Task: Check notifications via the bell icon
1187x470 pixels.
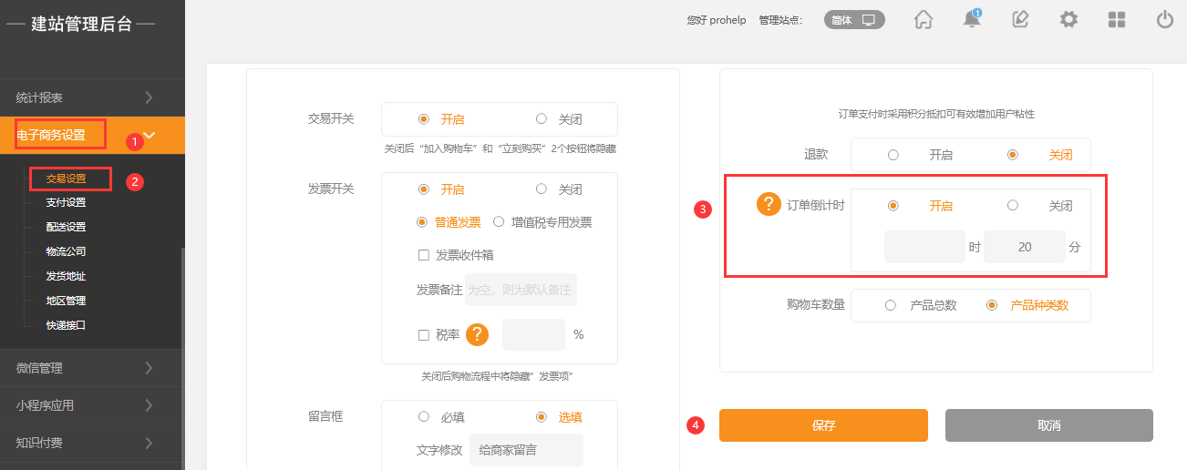Action: [972, 19]
